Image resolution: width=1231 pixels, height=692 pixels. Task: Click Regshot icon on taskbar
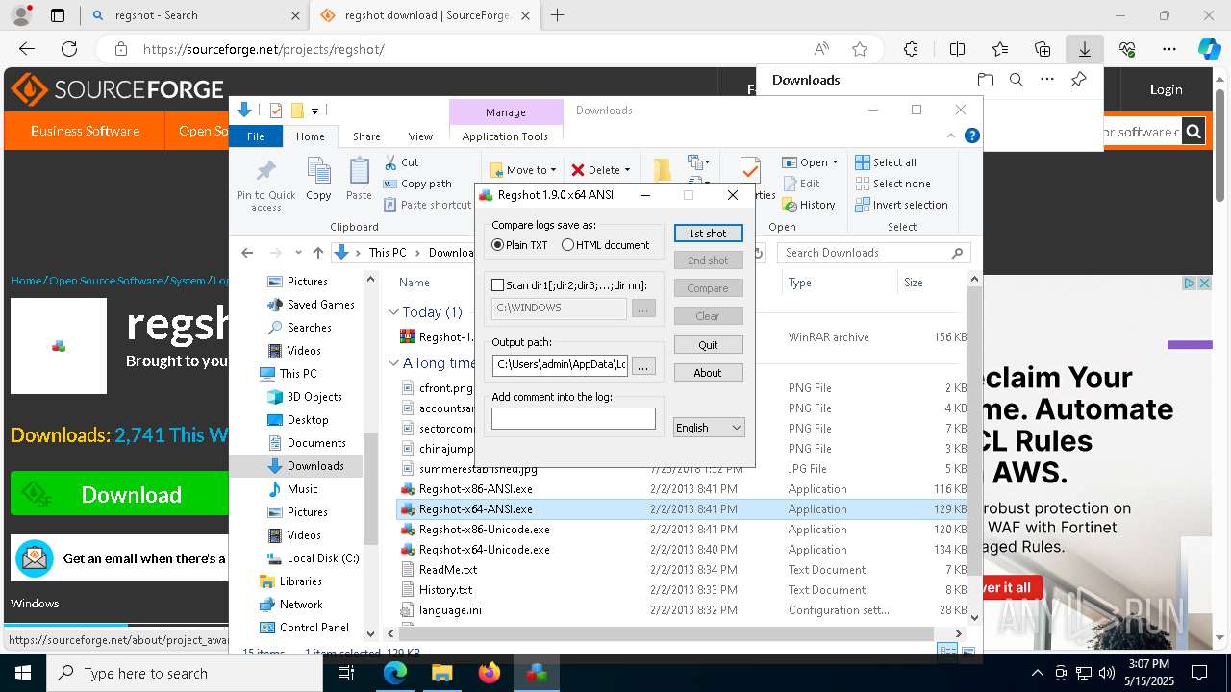[x=537, y=673]
